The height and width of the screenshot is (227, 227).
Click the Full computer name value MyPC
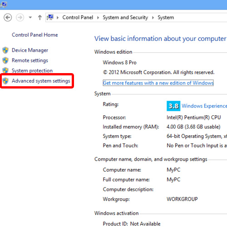pos(173,180)
